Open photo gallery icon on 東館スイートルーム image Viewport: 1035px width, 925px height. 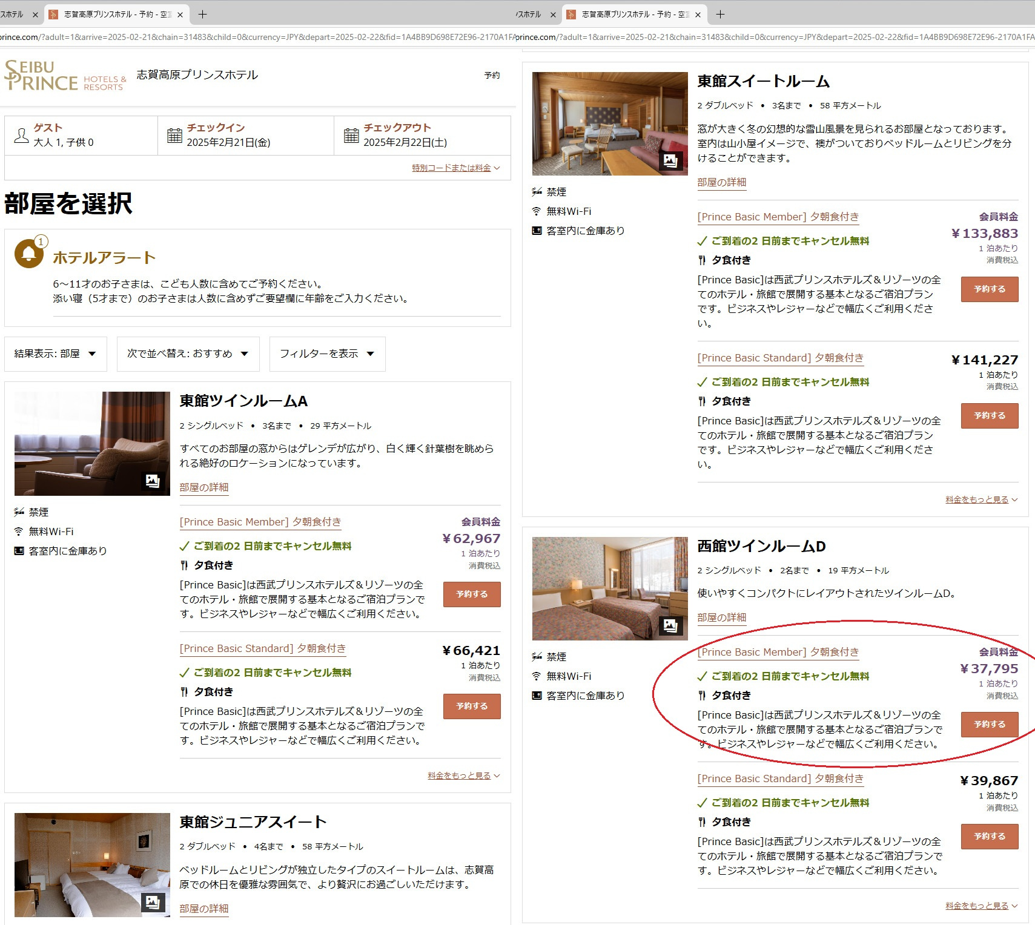(x=670, y=160)
